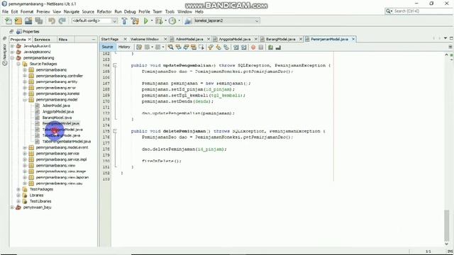Viewport: 454px width, 255px height.
Task: Toggle Highlight Search in editor toolbar
Action: pyautogui.click(x=194, y=47)
